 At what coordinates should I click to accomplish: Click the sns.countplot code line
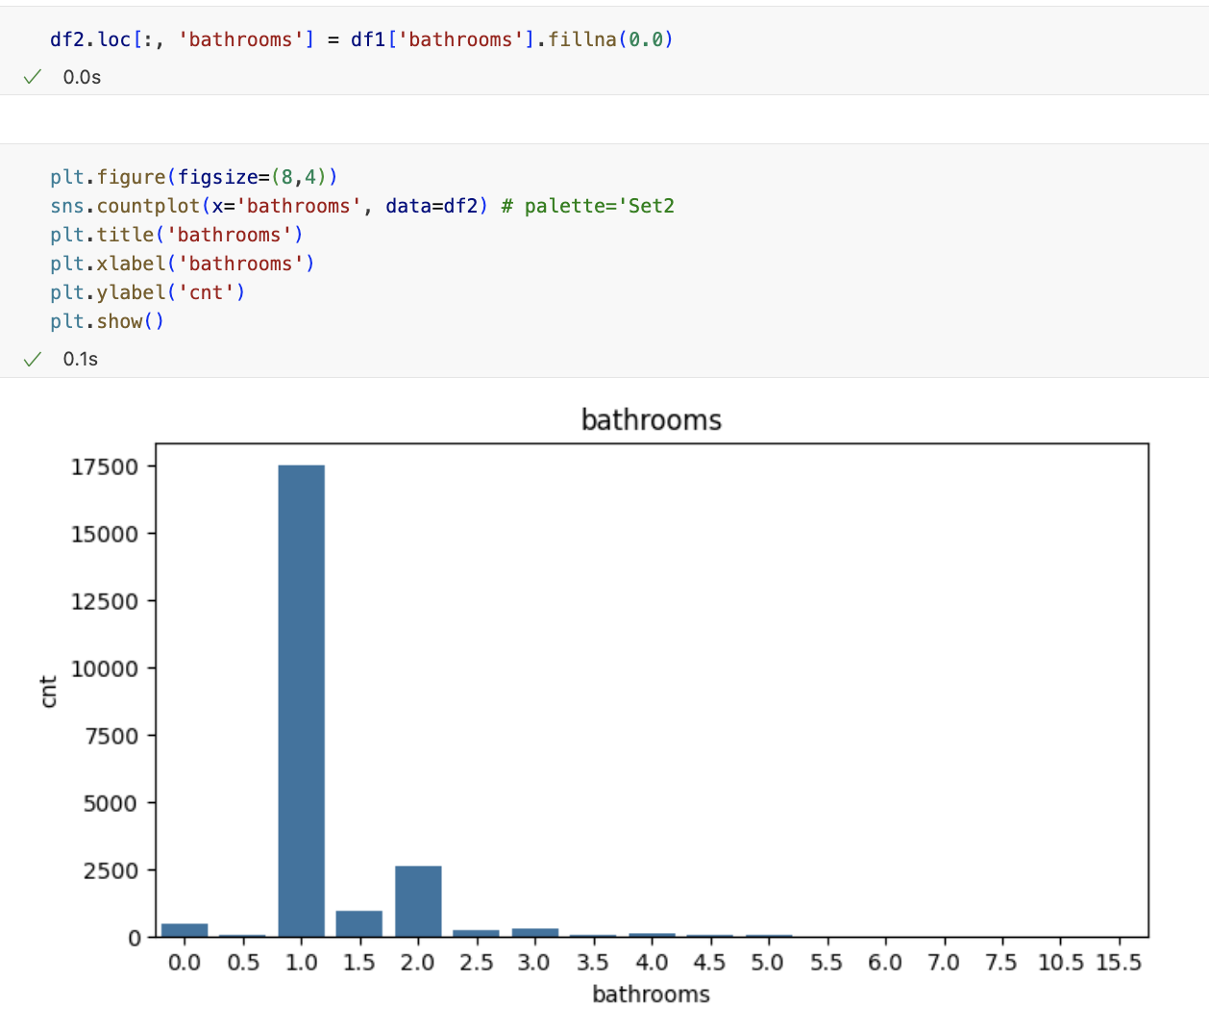pos(362,206)
